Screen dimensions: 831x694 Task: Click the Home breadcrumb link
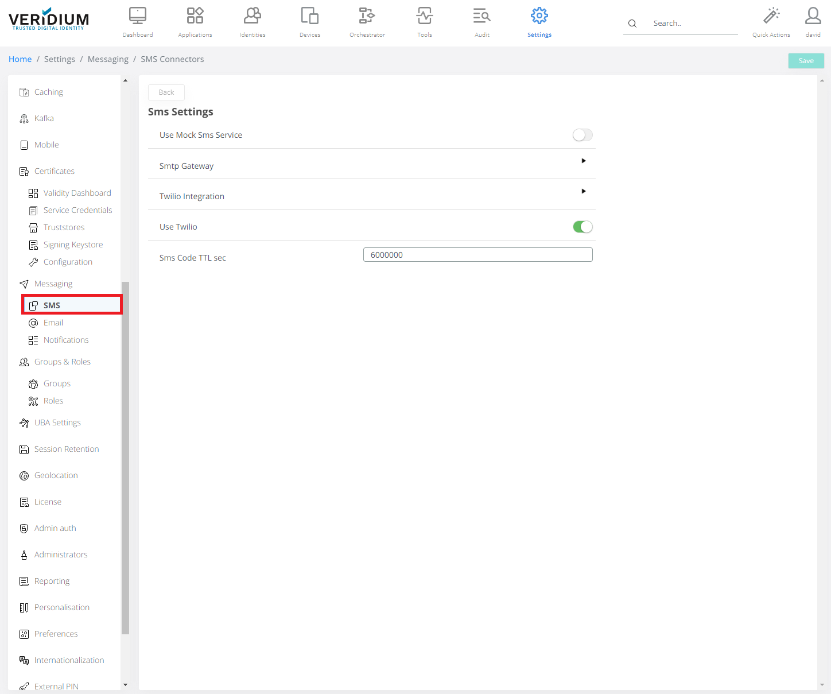pos(20,59)
